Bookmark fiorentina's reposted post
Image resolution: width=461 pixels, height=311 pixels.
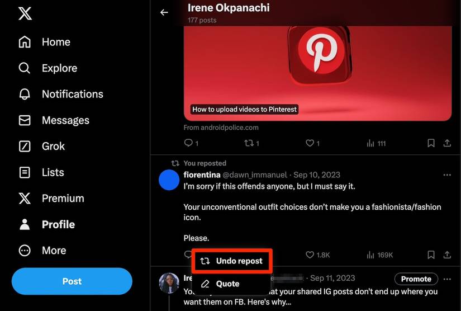point(431,255)
